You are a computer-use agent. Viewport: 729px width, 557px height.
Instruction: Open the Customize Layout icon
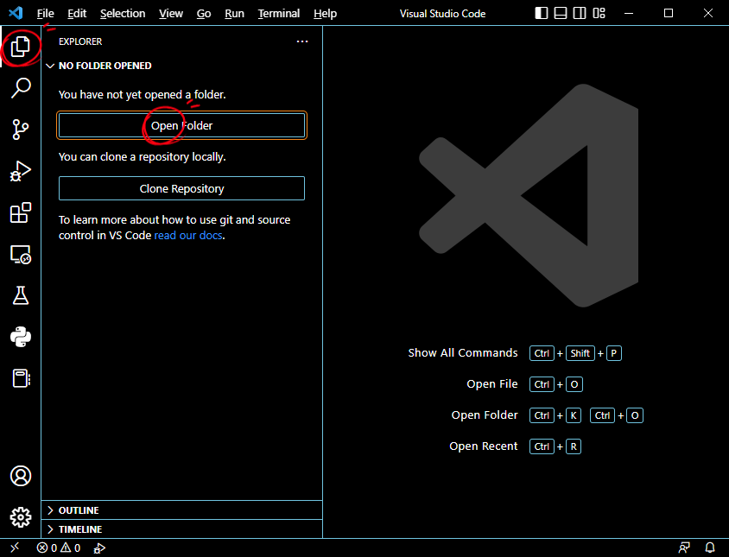tap(599, 13)
